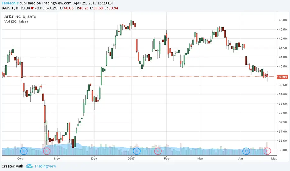
Task: Click the Mar time axis label
Action: point(200,159)
